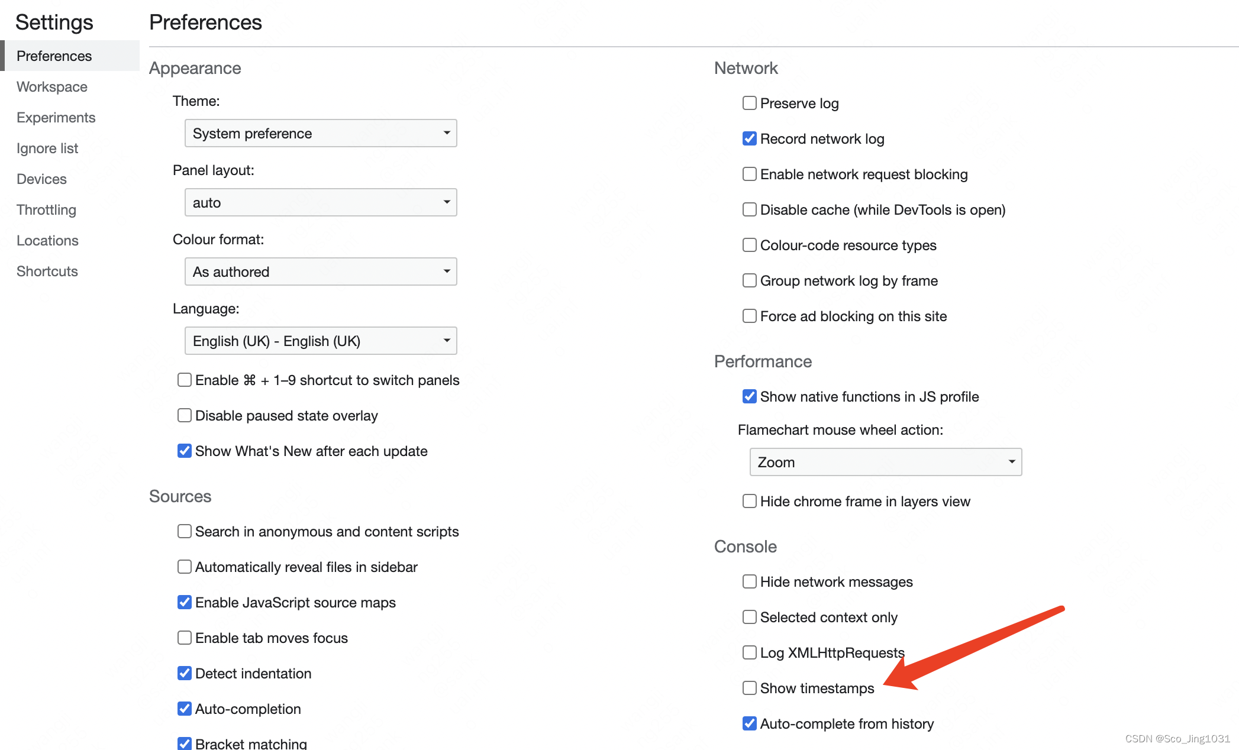Image resolution: width=1239 pixels, height=750 pixels.
Task: Open Flamechart mouse wheel action dropdown
Action: [x=885, y=463]
